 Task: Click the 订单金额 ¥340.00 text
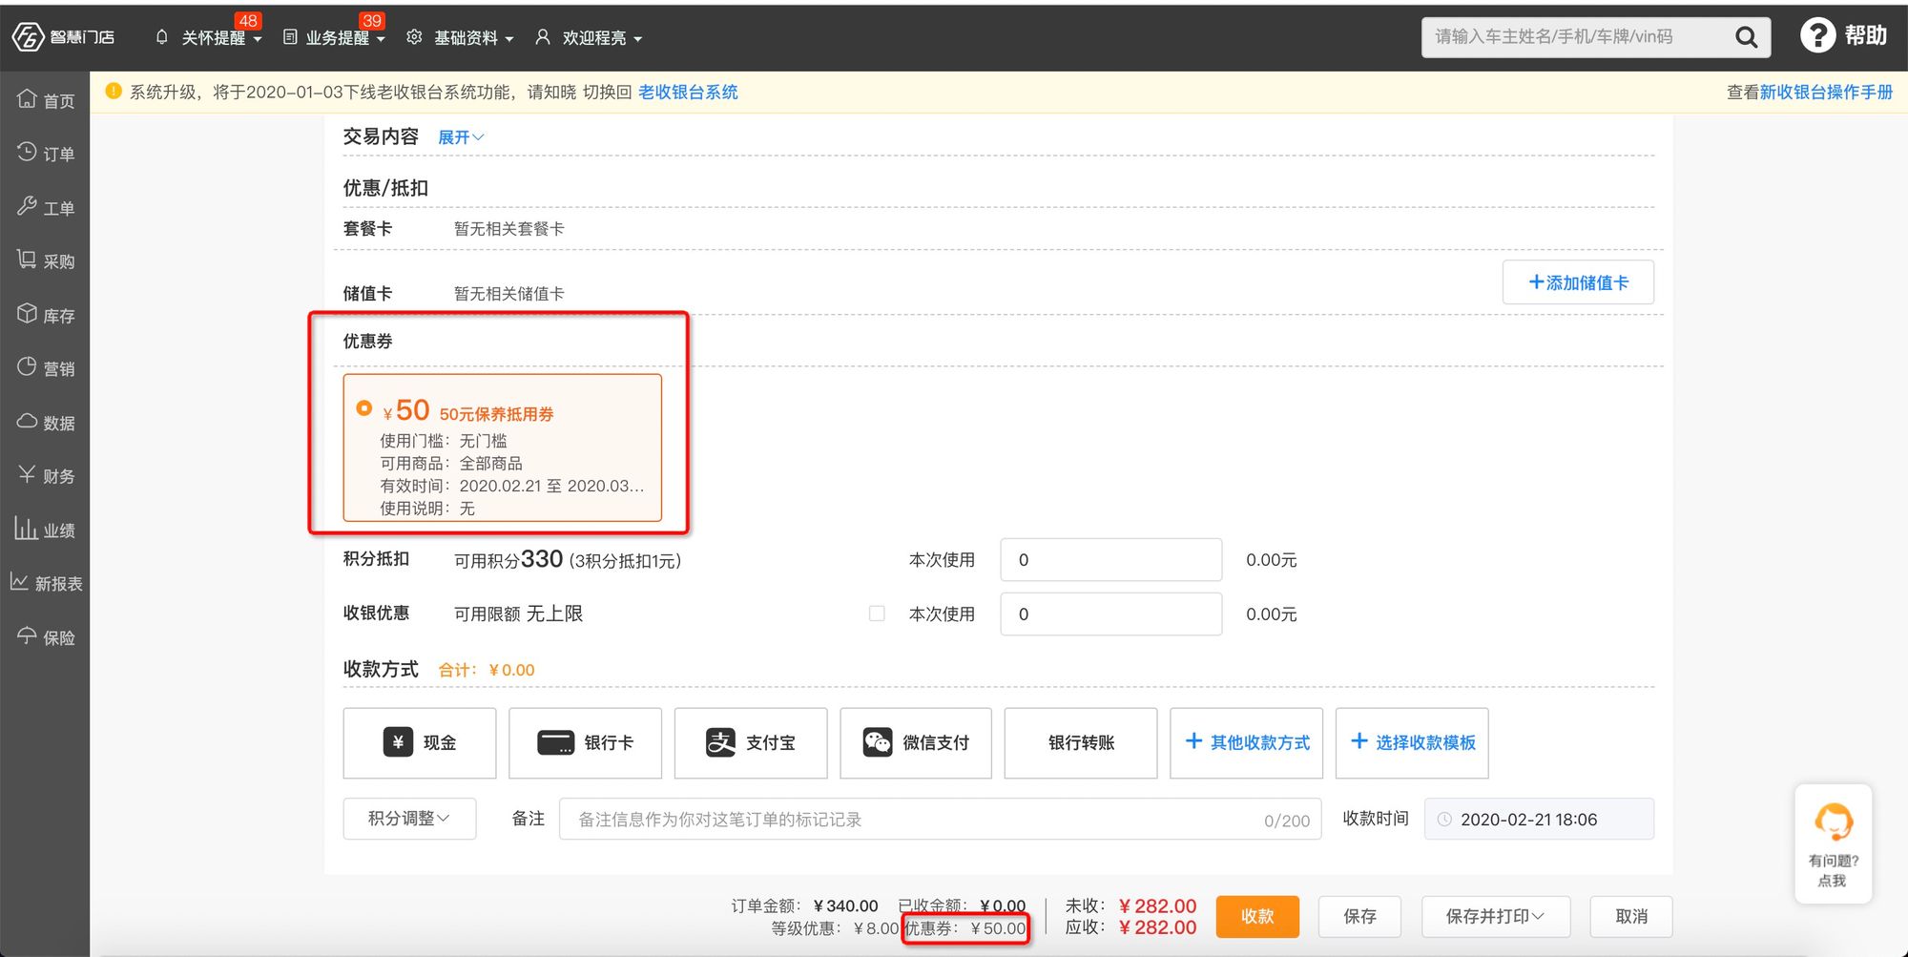804,905
